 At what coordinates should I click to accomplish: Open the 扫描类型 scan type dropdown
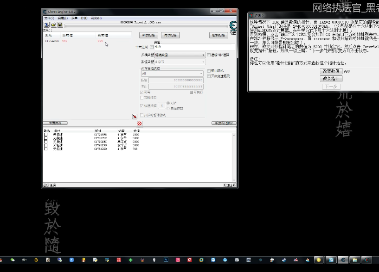[180, 55]
